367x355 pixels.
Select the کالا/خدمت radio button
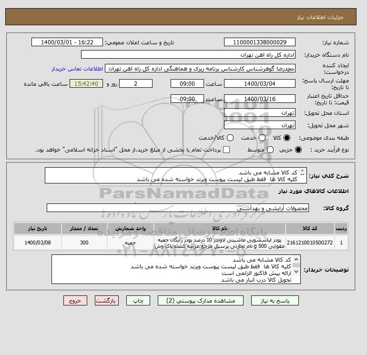(x=230, y=138)
